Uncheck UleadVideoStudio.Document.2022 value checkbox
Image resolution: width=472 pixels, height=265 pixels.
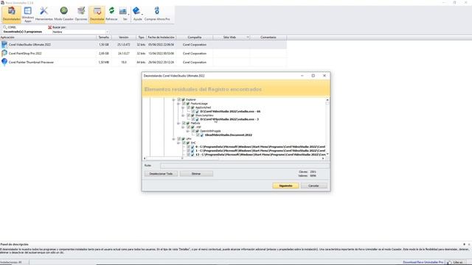click(198, 135)
